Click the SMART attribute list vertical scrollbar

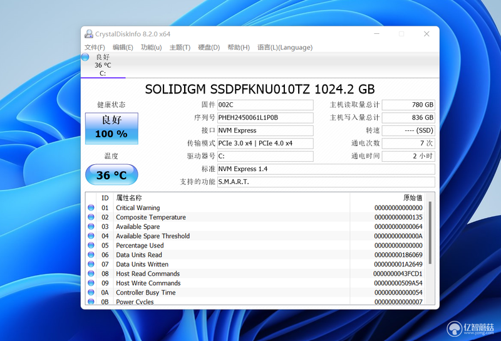[430, 233]
